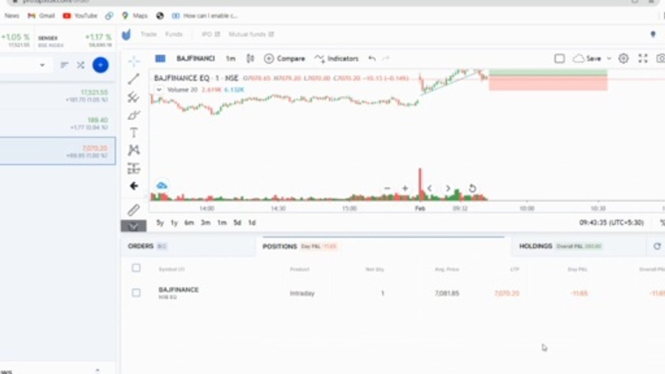Enter fullscreen chart mode
The height and width of the screenshot is (374, 665).
(x=643, y=59)
